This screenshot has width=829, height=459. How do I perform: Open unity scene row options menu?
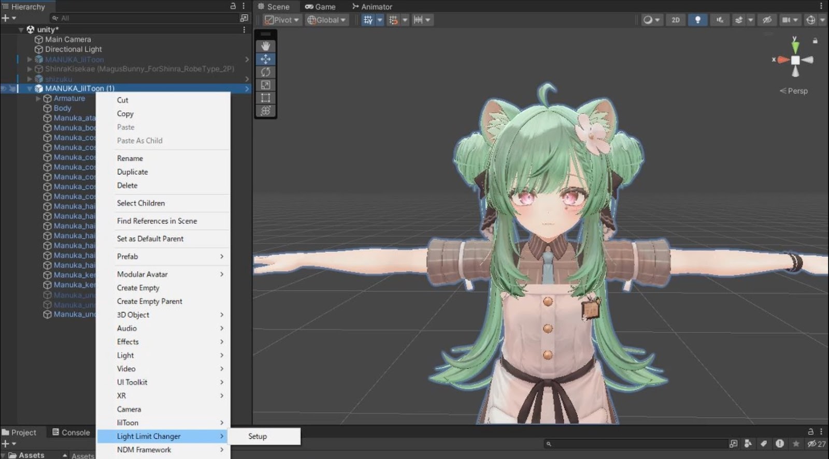point(244,29)
